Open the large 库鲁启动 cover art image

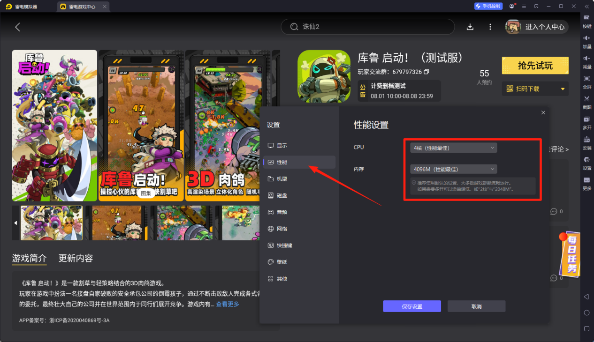54,126
